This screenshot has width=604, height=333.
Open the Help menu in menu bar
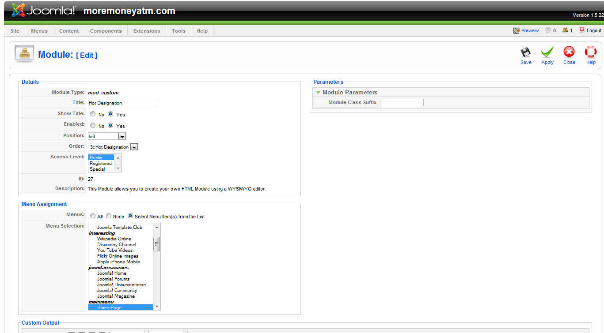(202, 31)
